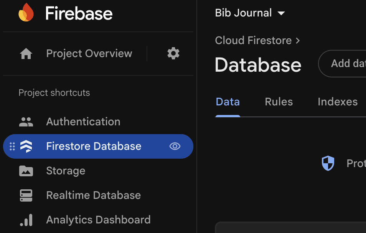
Task: Toggle the eye icon on Firestore Database
Action: click(175, 146)
